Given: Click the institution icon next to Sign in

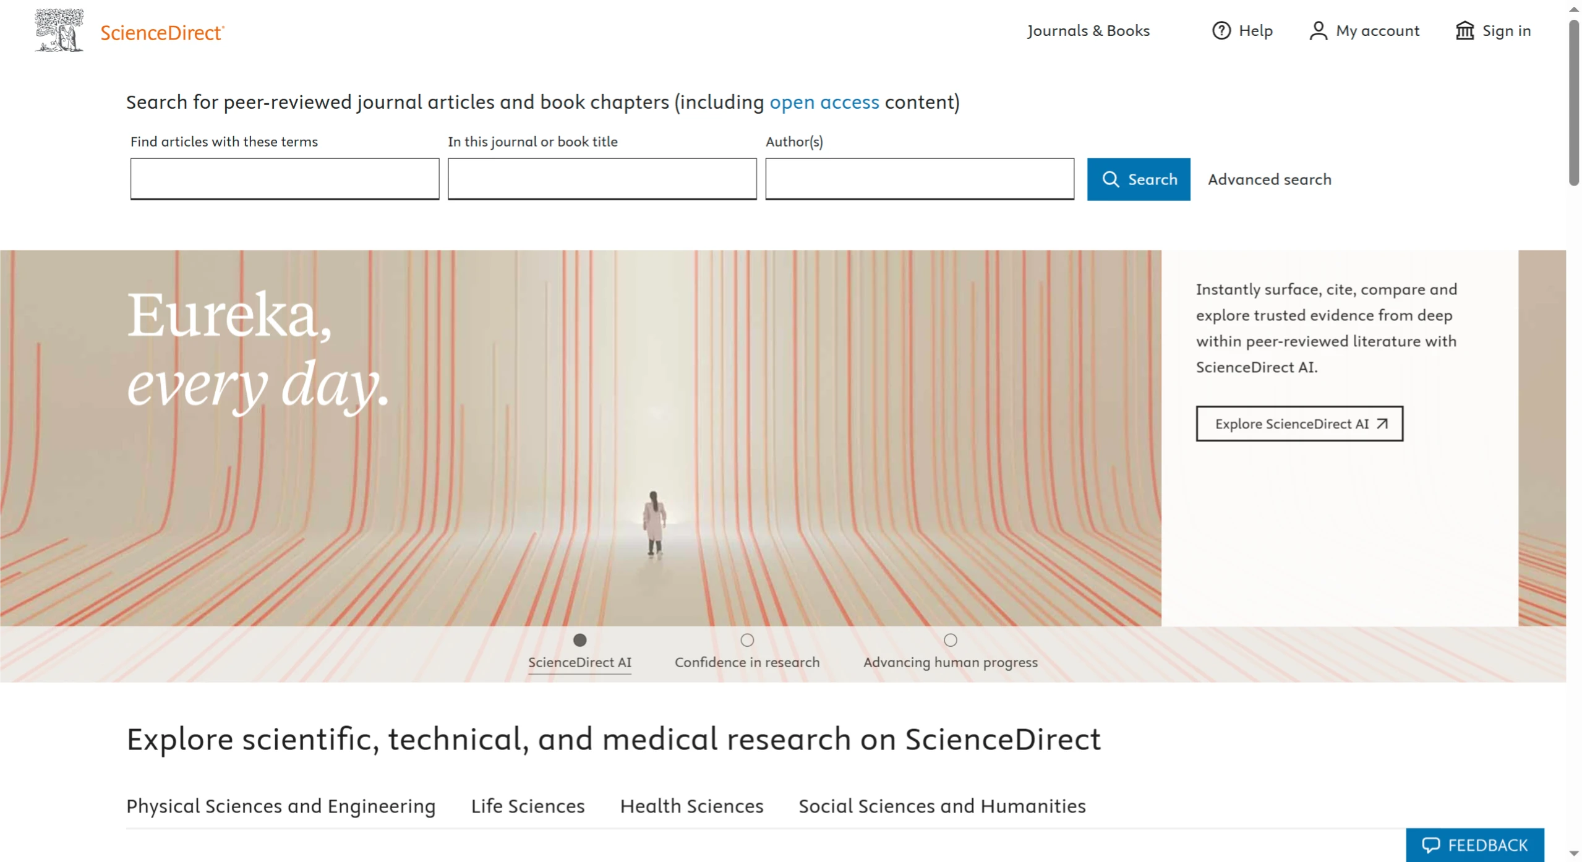Looking at the screenshot, I should [1465, 30].
